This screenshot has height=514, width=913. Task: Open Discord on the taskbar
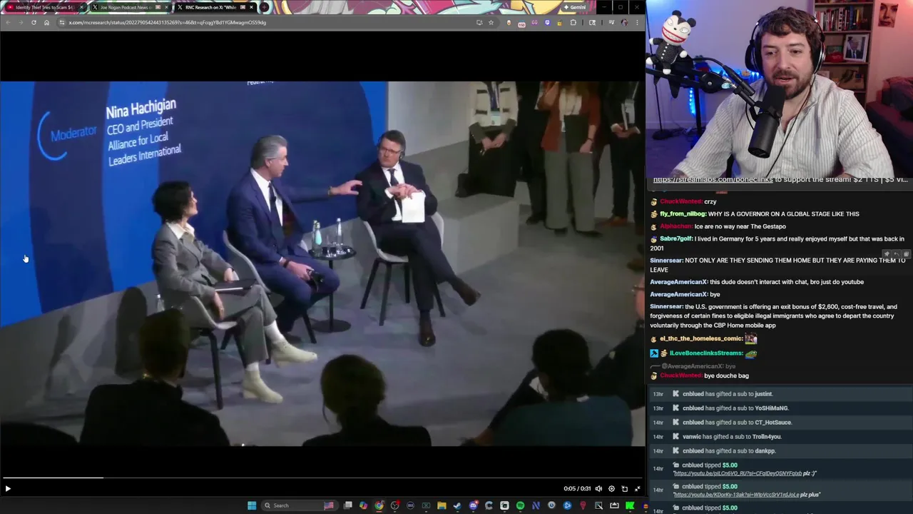[x=473, y=505]
